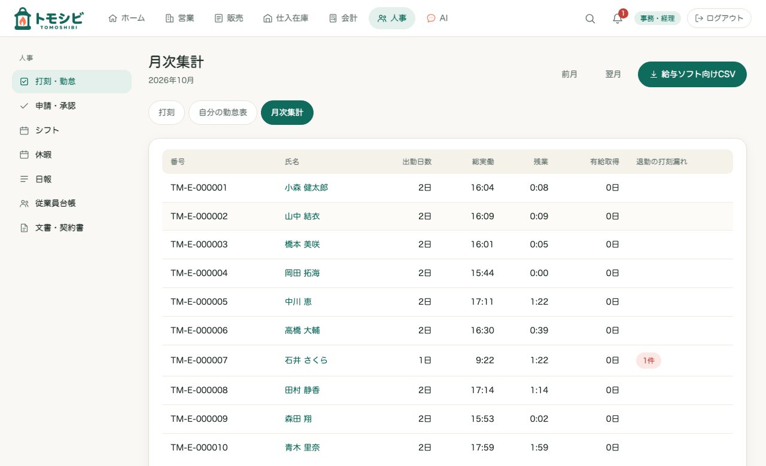Viewport: 766px width, 466px height.
Task: Open the 販売 navigation menu
Action: pos(229,19)
